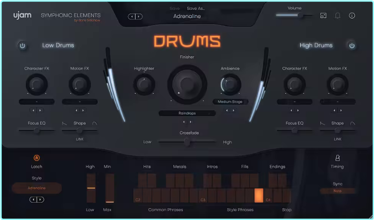Screen dimensions: 374x220
Task: Adjust the Low Drums Shape slider
Action: tap(80, 130)
